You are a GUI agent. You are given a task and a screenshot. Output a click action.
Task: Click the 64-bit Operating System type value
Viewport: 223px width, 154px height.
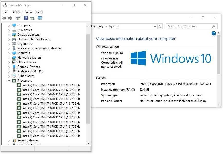(x=171, y=95)
